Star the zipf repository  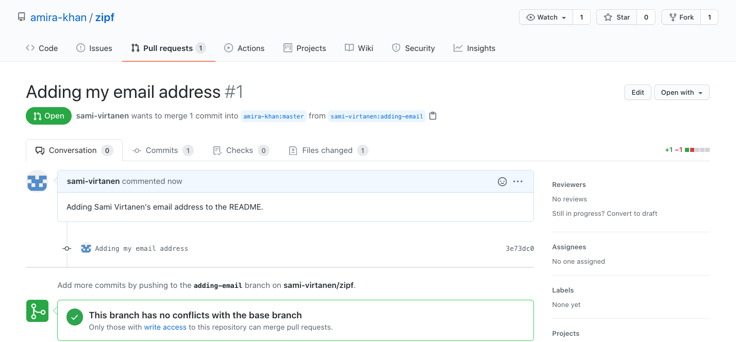[x=616, y=17]
